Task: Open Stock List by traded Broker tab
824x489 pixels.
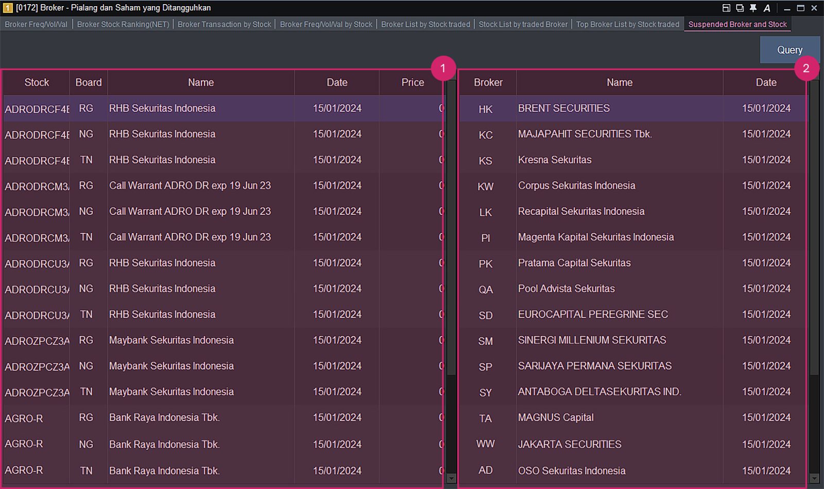Action: [523, 24]
